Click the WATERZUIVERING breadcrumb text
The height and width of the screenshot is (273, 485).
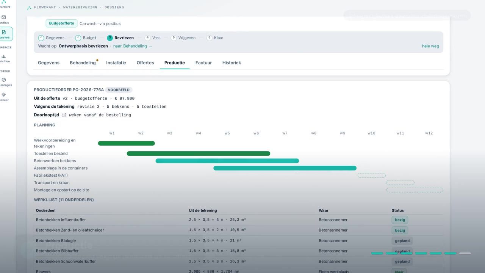click(80, 7)
